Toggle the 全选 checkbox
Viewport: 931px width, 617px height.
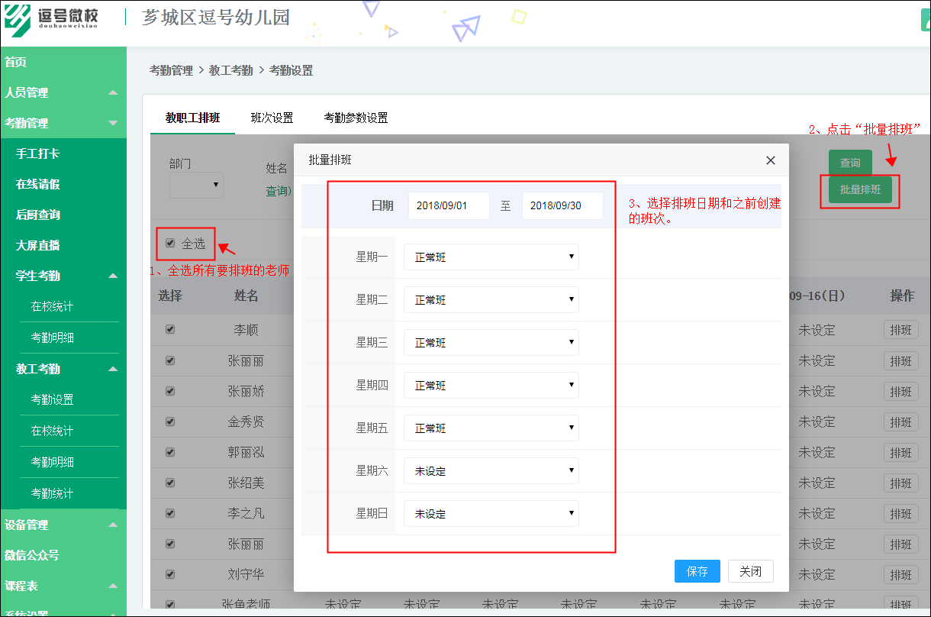tap(170, 243)
